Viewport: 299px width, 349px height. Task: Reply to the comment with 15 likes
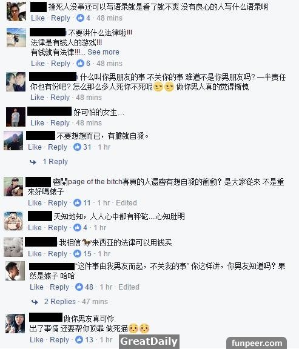tap(58, 254)
